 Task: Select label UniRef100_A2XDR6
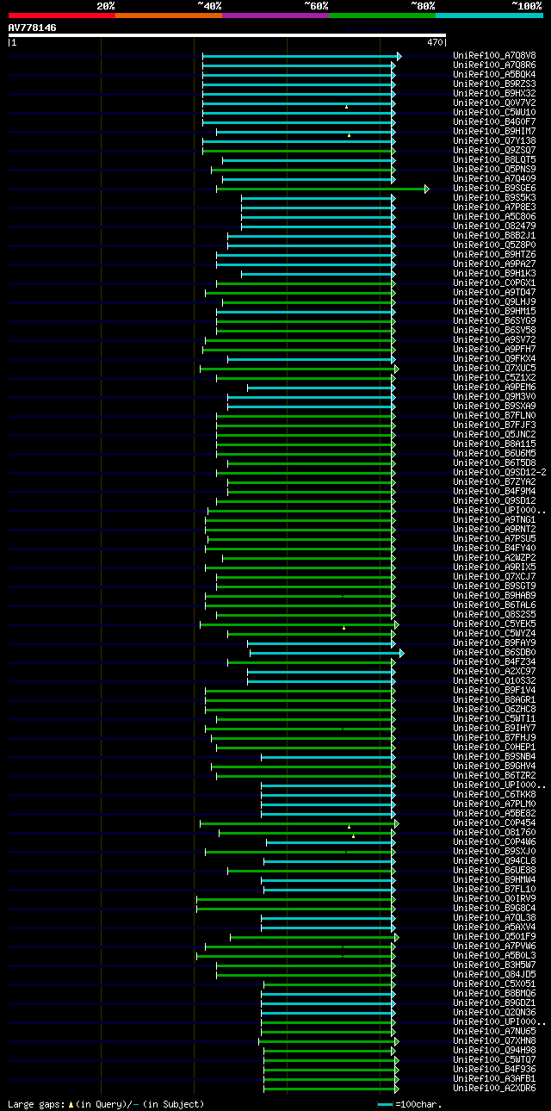click(494, 1089)
